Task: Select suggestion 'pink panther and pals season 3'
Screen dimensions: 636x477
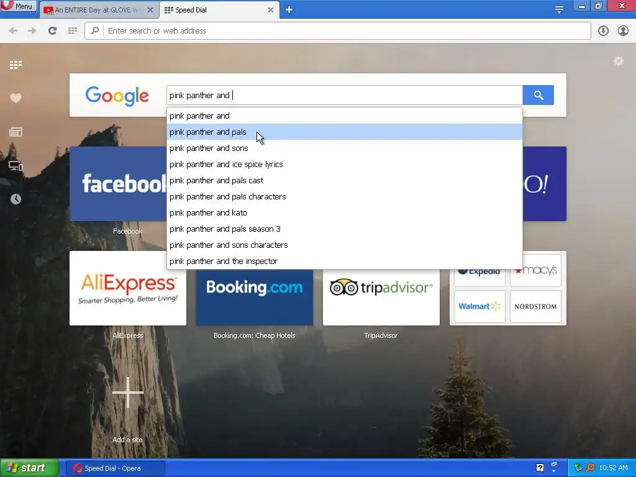Action: 344,229
